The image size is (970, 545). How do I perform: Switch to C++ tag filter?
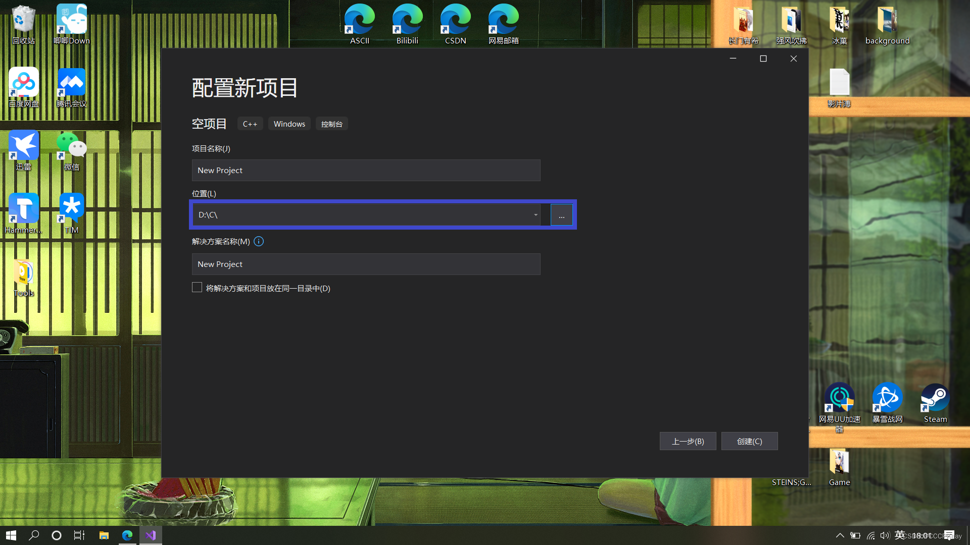(x=250, y=123)
